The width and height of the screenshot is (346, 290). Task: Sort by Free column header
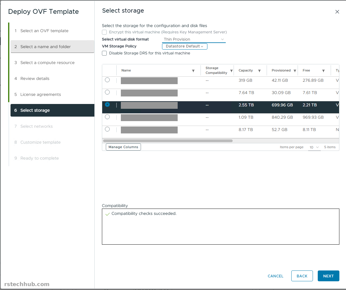[x=306, y=70]
